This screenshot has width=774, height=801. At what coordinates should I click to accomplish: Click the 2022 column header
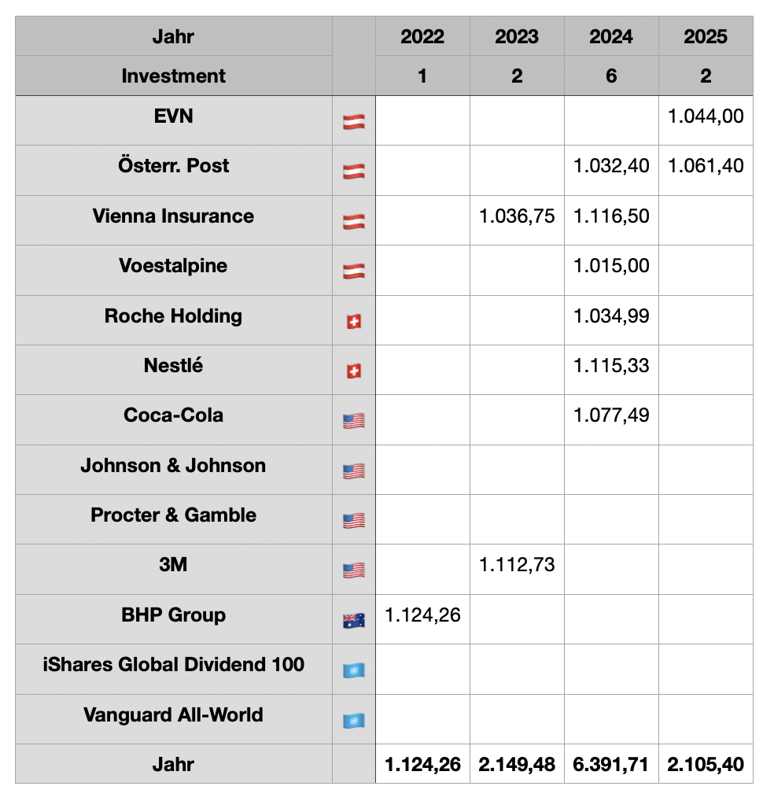coord(422,36)
